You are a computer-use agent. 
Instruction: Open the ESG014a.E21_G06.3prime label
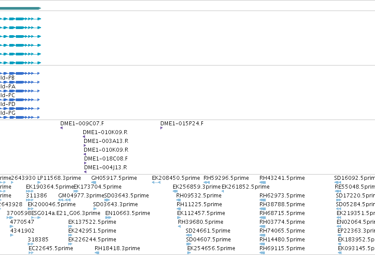66,213
